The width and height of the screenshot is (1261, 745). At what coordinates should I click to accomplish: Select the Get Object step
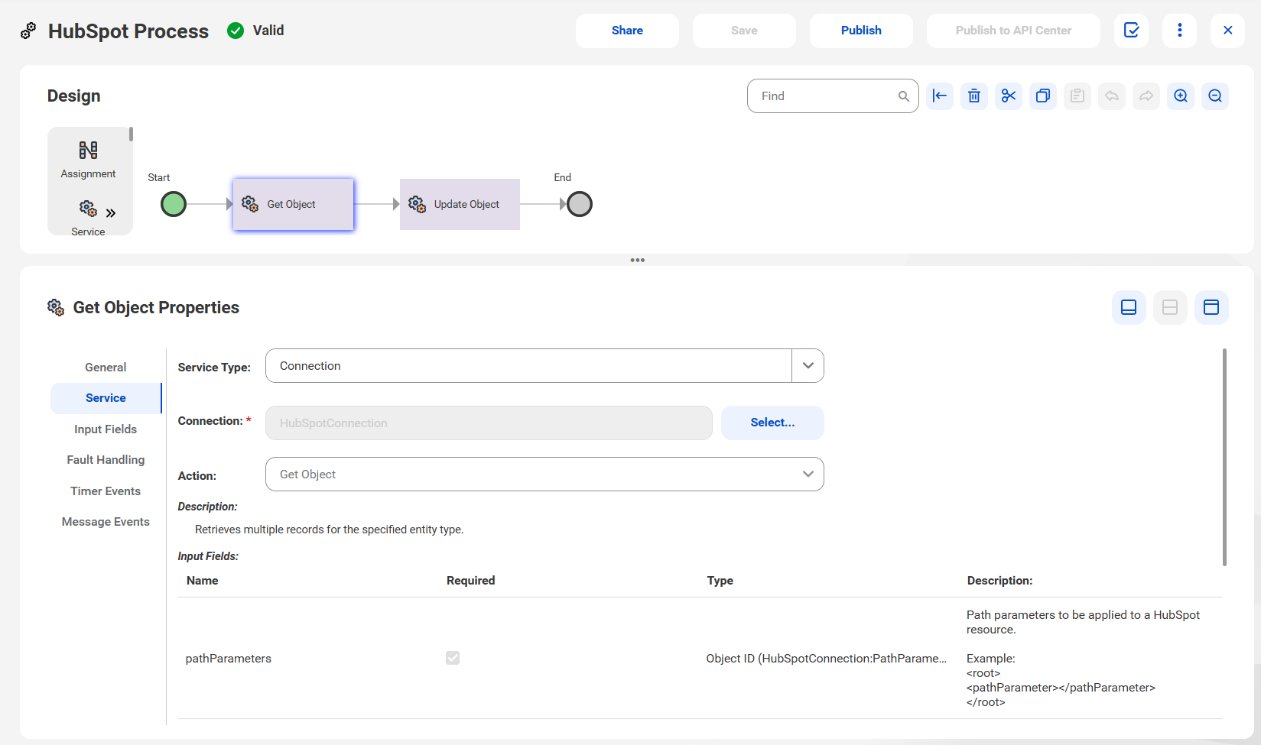pos(294,204)
